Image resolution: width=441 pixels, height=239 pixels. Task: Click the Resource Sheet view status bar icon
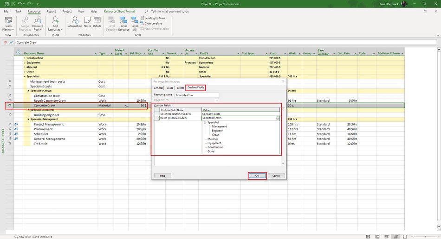[x=396, y=237]
